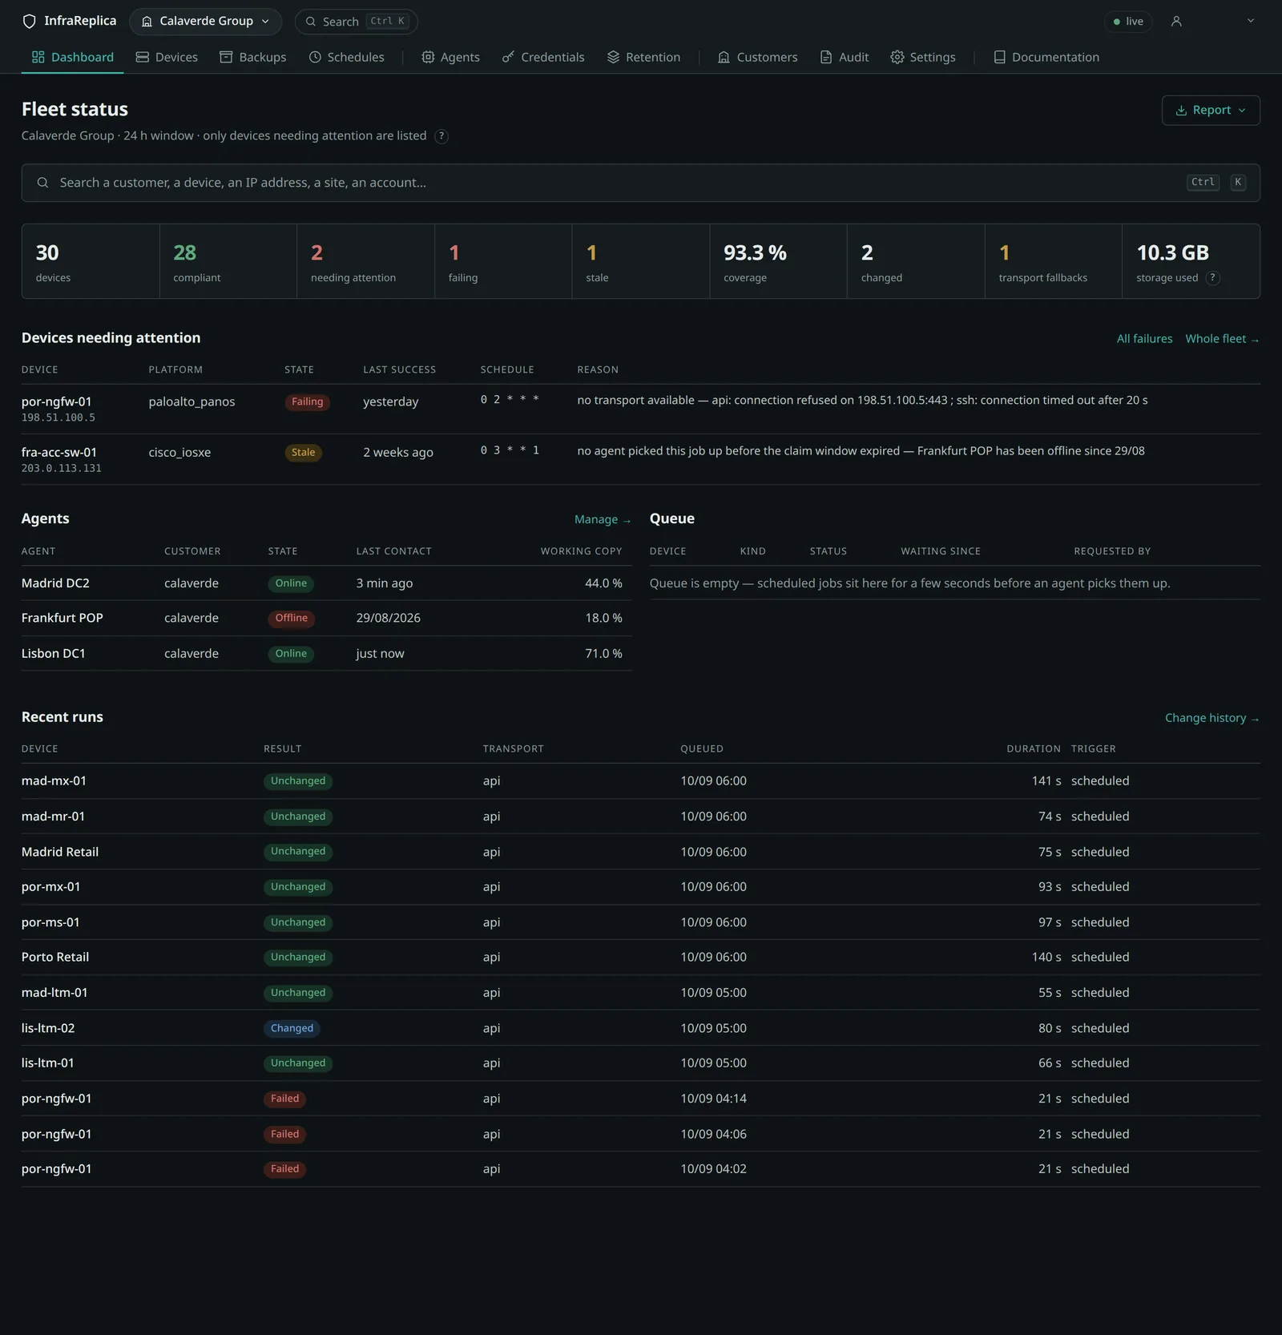Click the Settings gear icon
Image resolution: width=1282 pixels, height=1335 pixels.
897,57
